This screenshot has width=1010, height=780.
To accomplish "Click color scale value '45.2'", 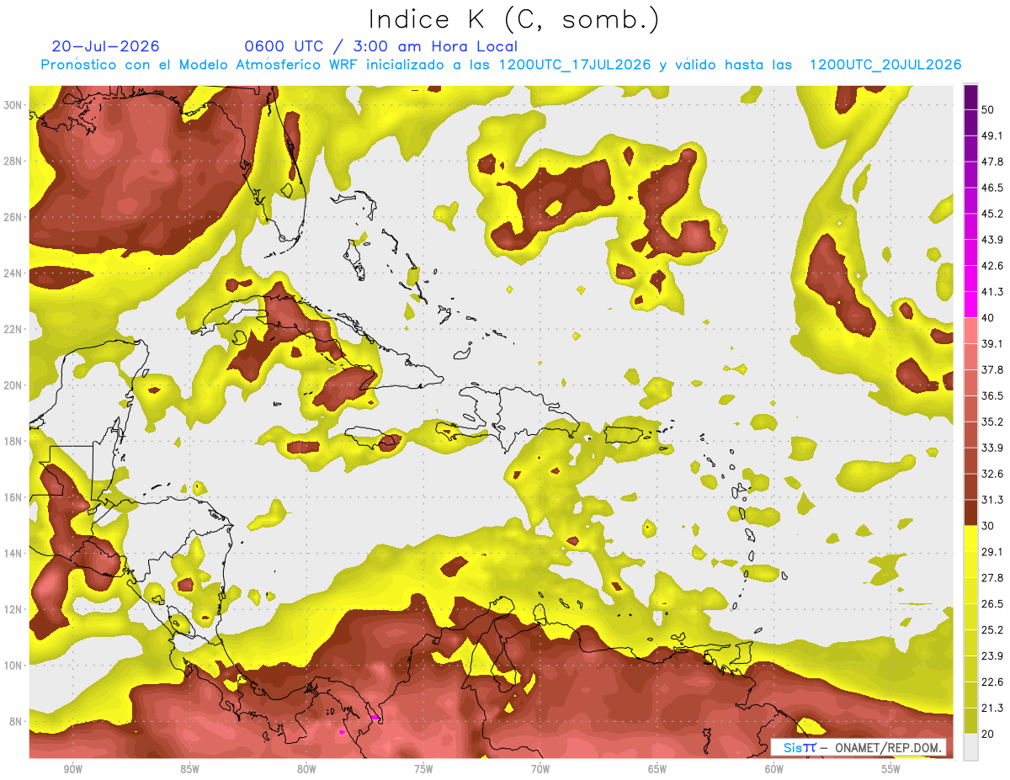I will click(991, 214).
